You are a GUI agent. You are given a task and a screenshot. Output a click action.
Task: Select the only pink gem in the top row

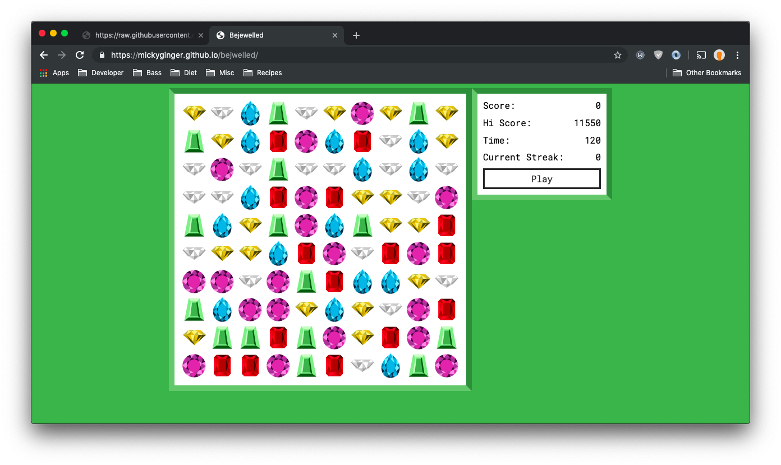click(362, 113)
